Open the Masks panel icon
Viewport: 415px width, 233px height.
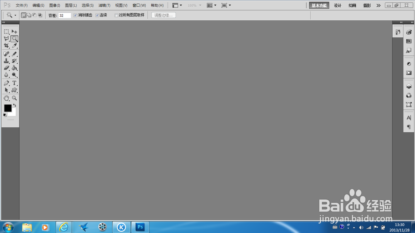point(409,73)
